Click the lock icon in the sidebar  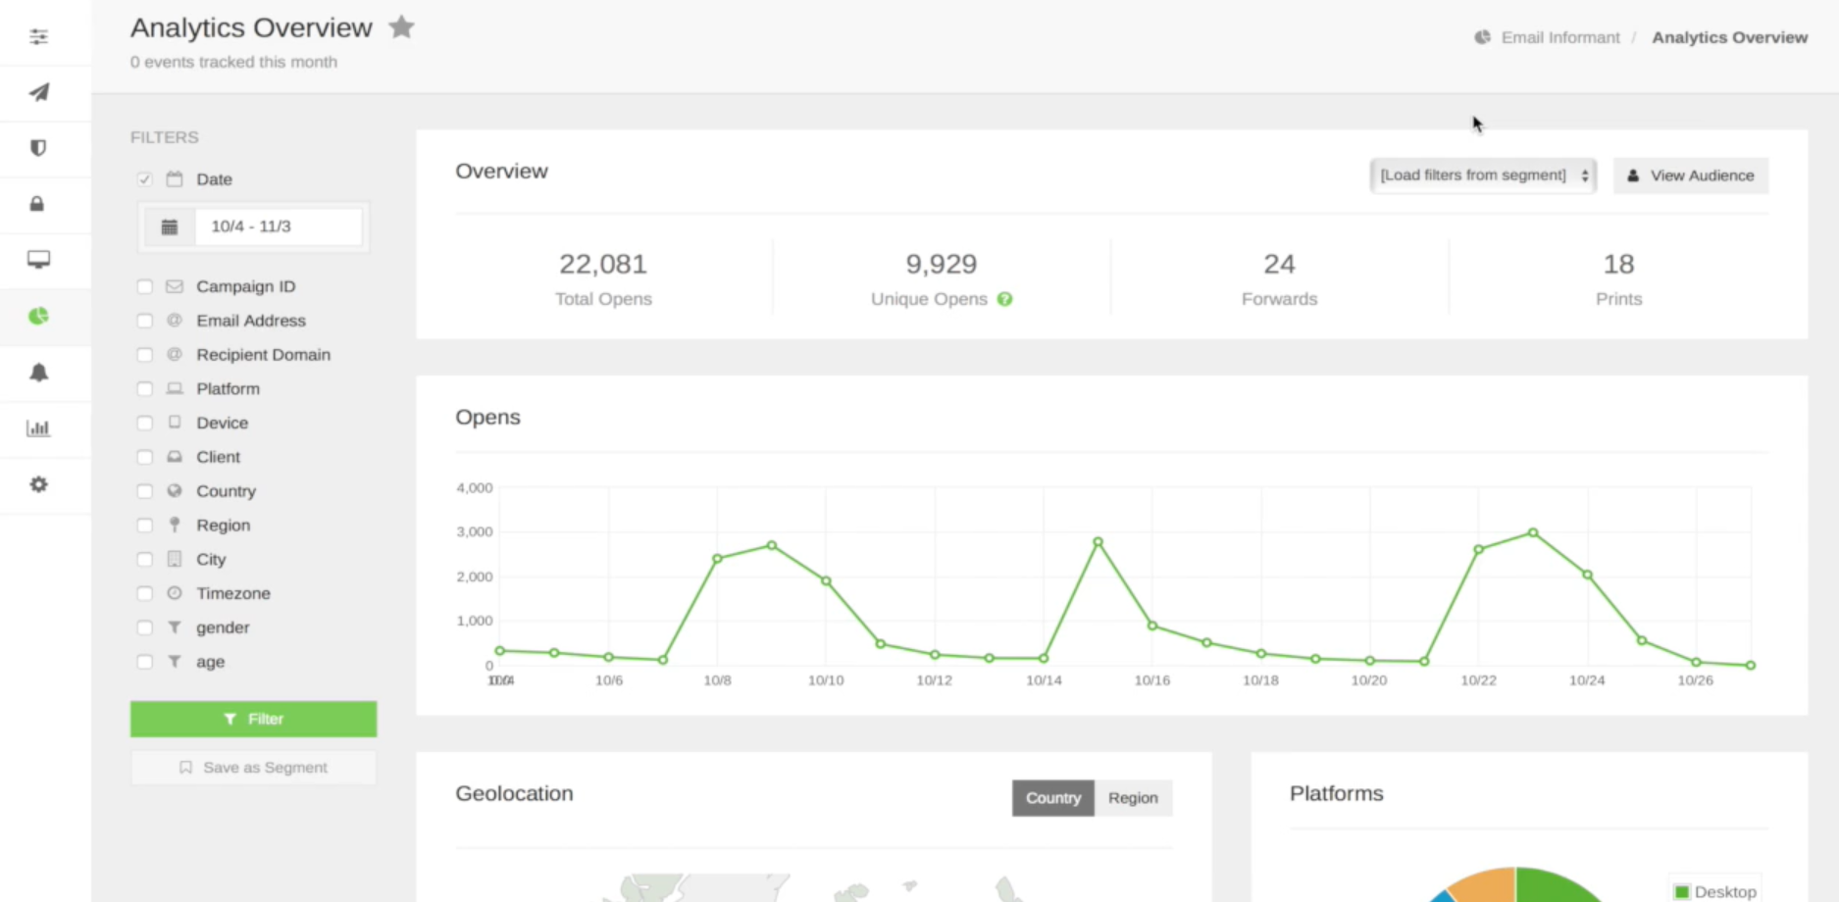38,204
